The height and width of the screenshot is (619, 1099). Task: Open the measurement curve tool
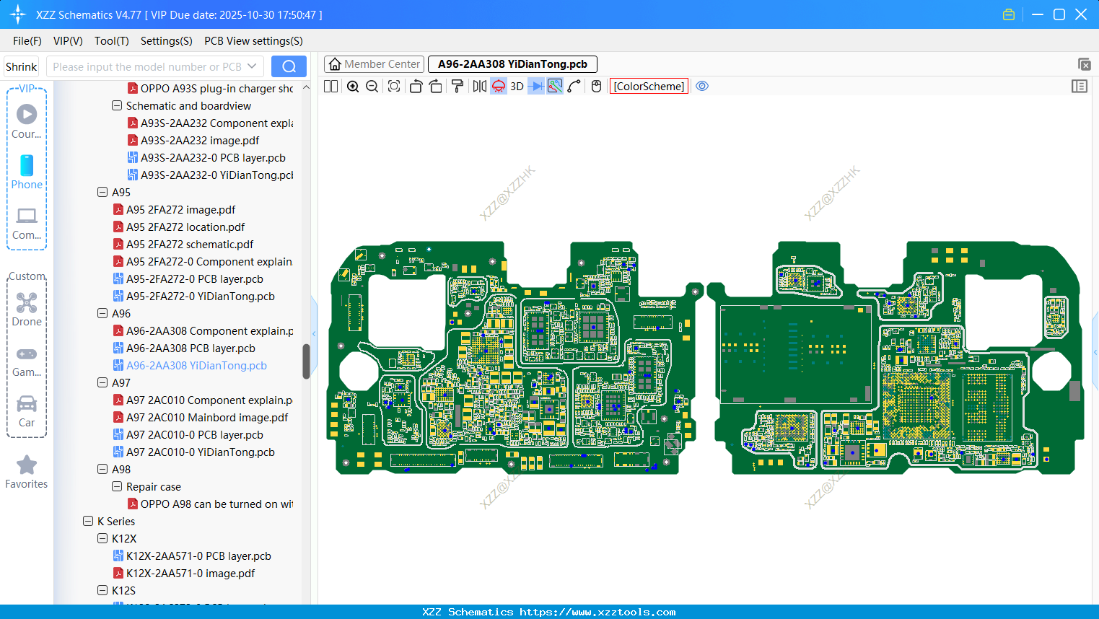573,86
